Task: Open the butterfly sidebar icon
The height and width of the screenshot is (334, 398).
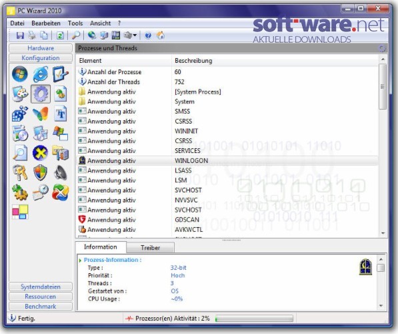Action: 41,114
